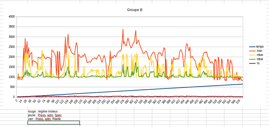Click the cell containing rouge : régime moteur
The image size is (269, 127).
(43, 112)
